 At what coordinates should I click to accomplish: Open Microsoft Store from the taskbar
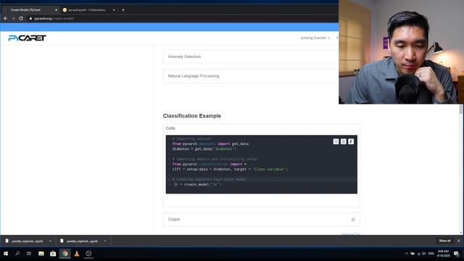[53, 254]
